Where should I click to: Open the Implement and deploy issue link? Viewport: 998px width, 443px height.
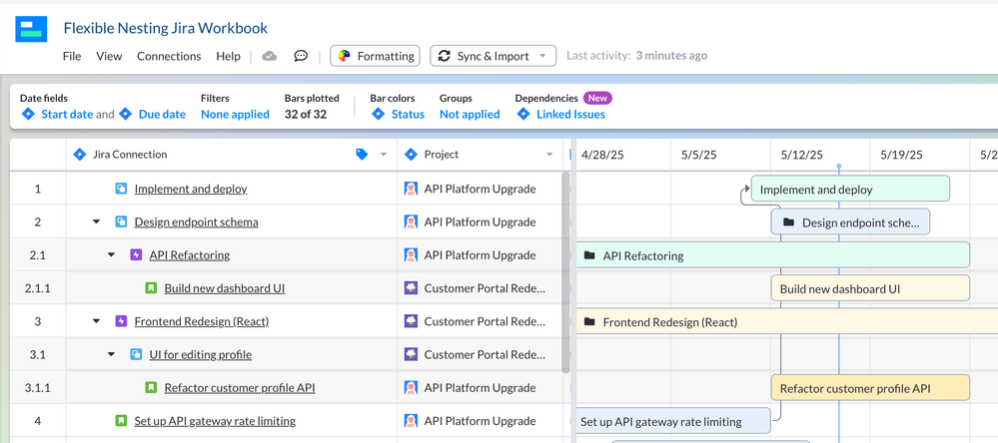point(190,189)
